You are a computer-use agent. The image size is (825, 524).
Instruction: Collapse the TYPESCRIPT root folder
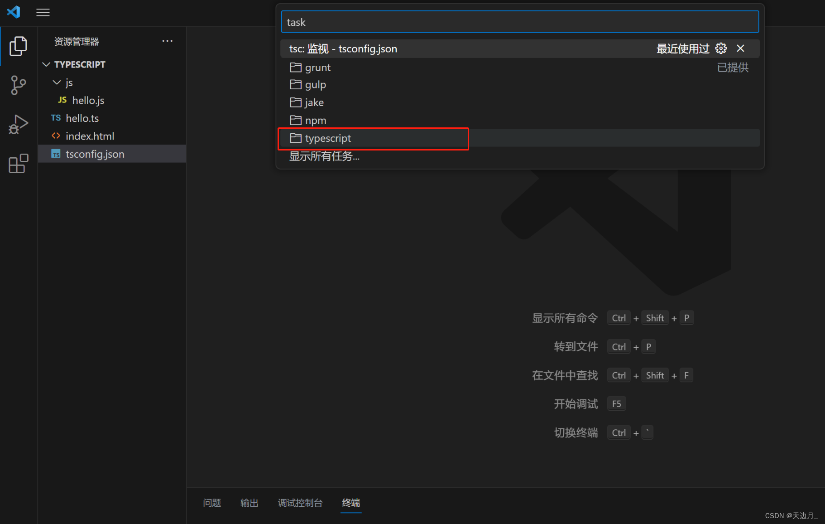point(46,64)
